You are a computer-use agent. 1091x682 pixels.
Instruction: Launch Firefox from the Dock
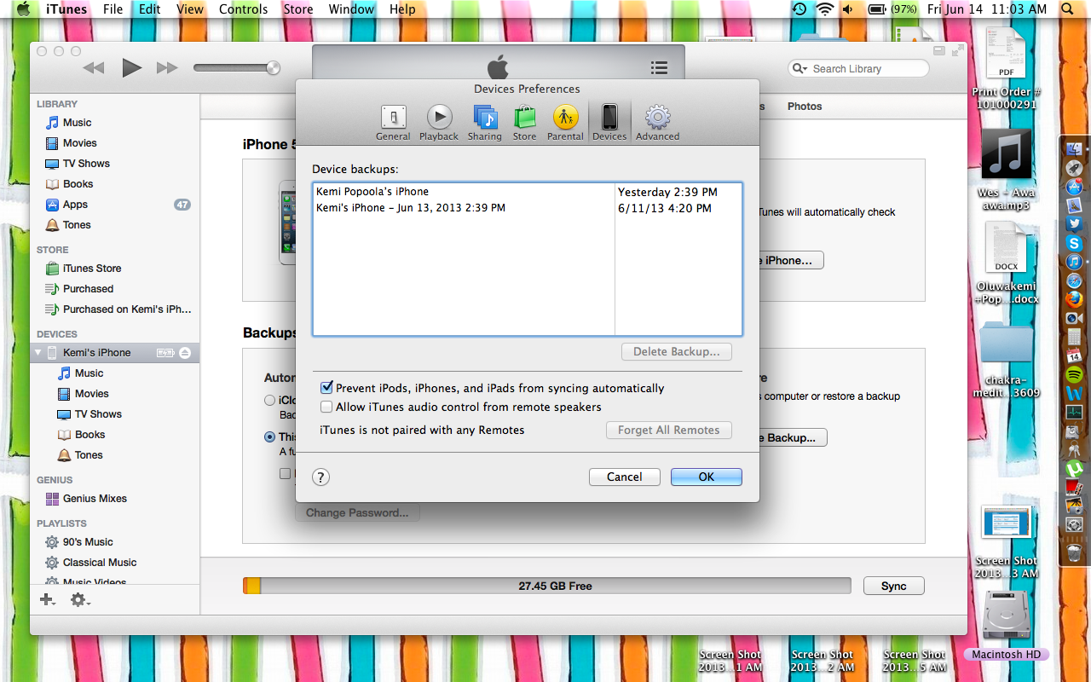[1074, 299]
